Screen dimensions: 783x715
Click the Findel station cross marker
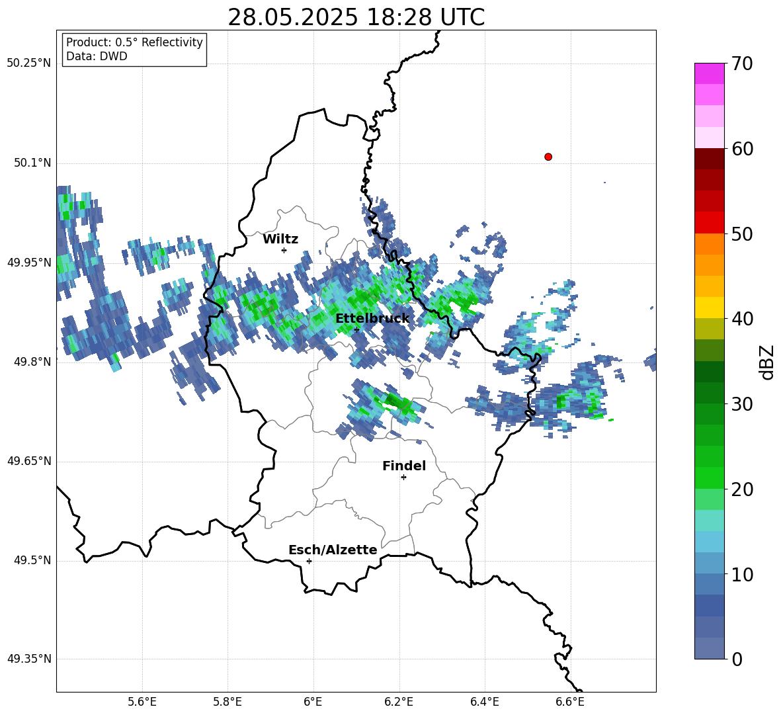[403, 478]
